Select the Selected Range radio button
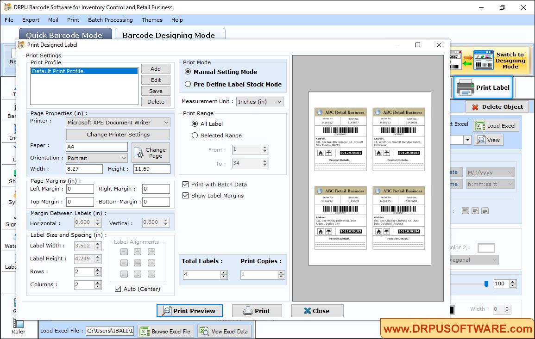The image size is (535, 339). (x=195, y=135)
